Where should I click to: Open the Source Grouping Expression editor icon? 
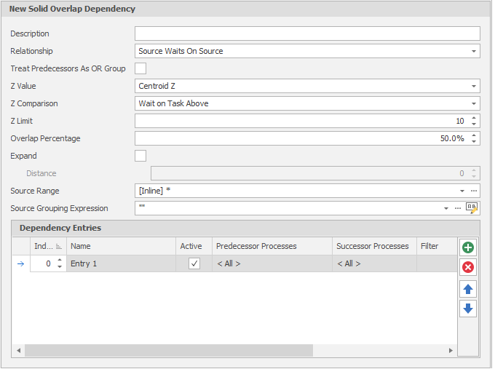point(472,208)
